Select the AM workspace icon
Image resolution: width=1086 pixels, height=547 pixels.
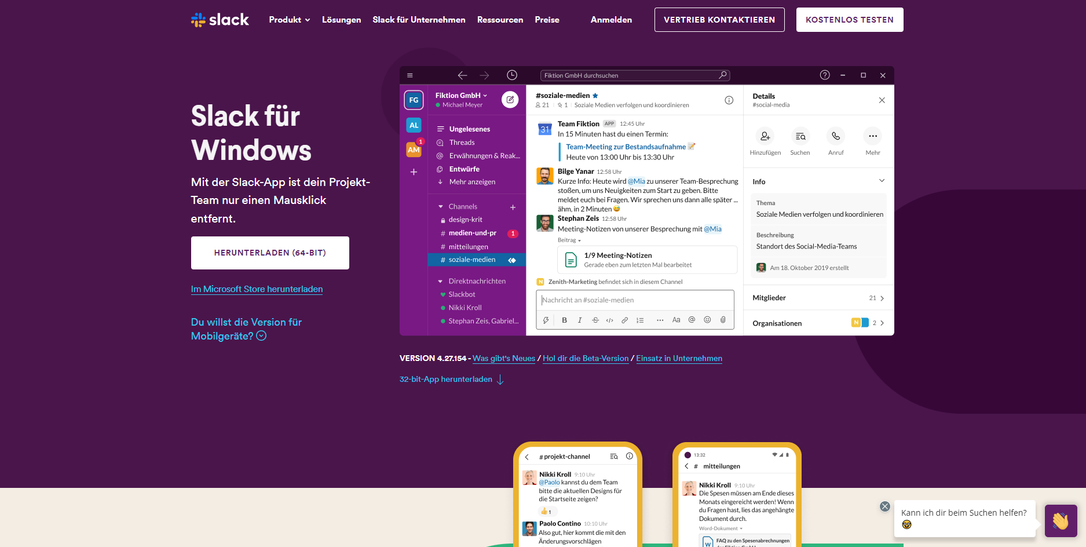tap(414, 149)
